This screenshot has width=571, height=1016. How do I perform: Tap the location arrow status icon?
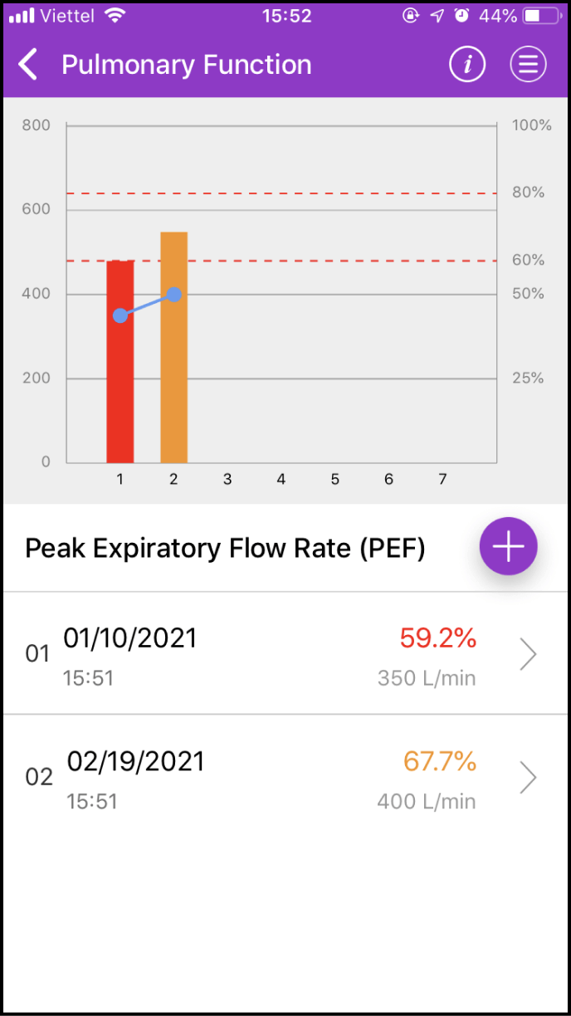(x=437, y=16)
